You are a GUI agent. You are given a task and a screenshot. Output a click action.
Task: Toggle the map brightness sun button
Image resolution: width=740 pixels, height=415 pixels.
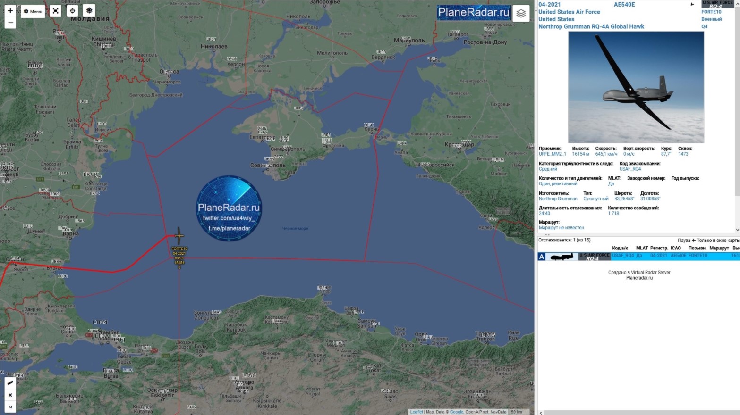pos(89,10)
